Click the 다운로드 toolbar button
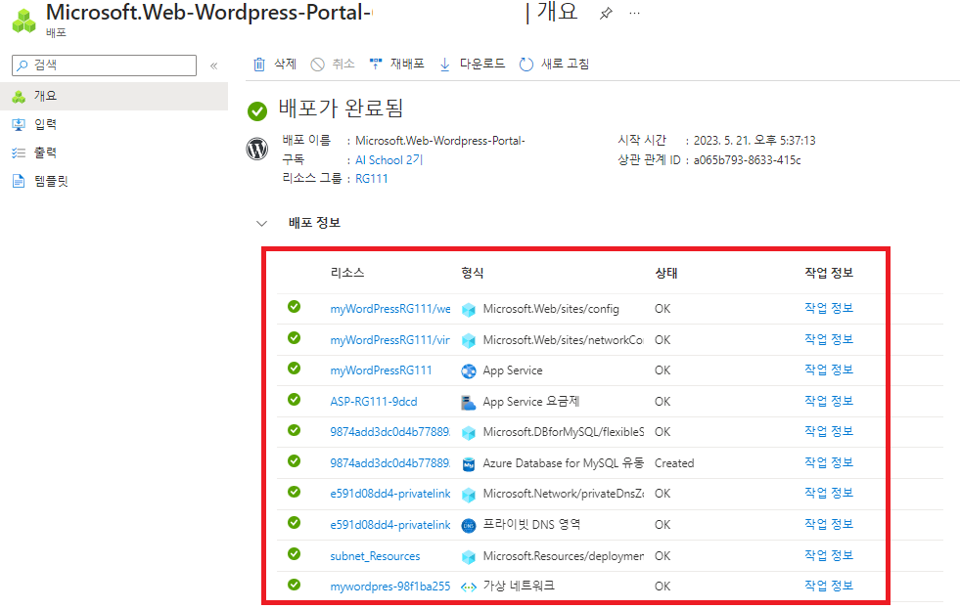The width and height of the screenshot is (960, 609). point(472,64)
